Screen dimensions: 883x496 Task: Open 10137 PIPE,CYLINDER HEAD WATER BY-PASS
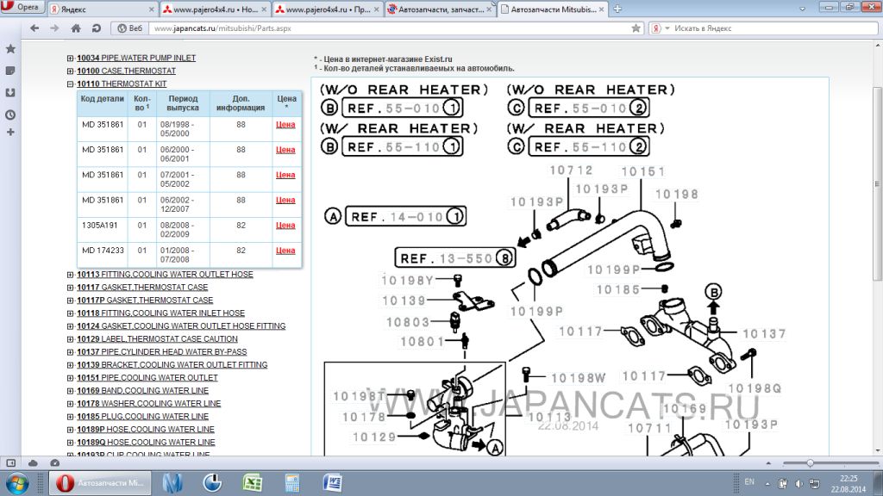(161, 352)
